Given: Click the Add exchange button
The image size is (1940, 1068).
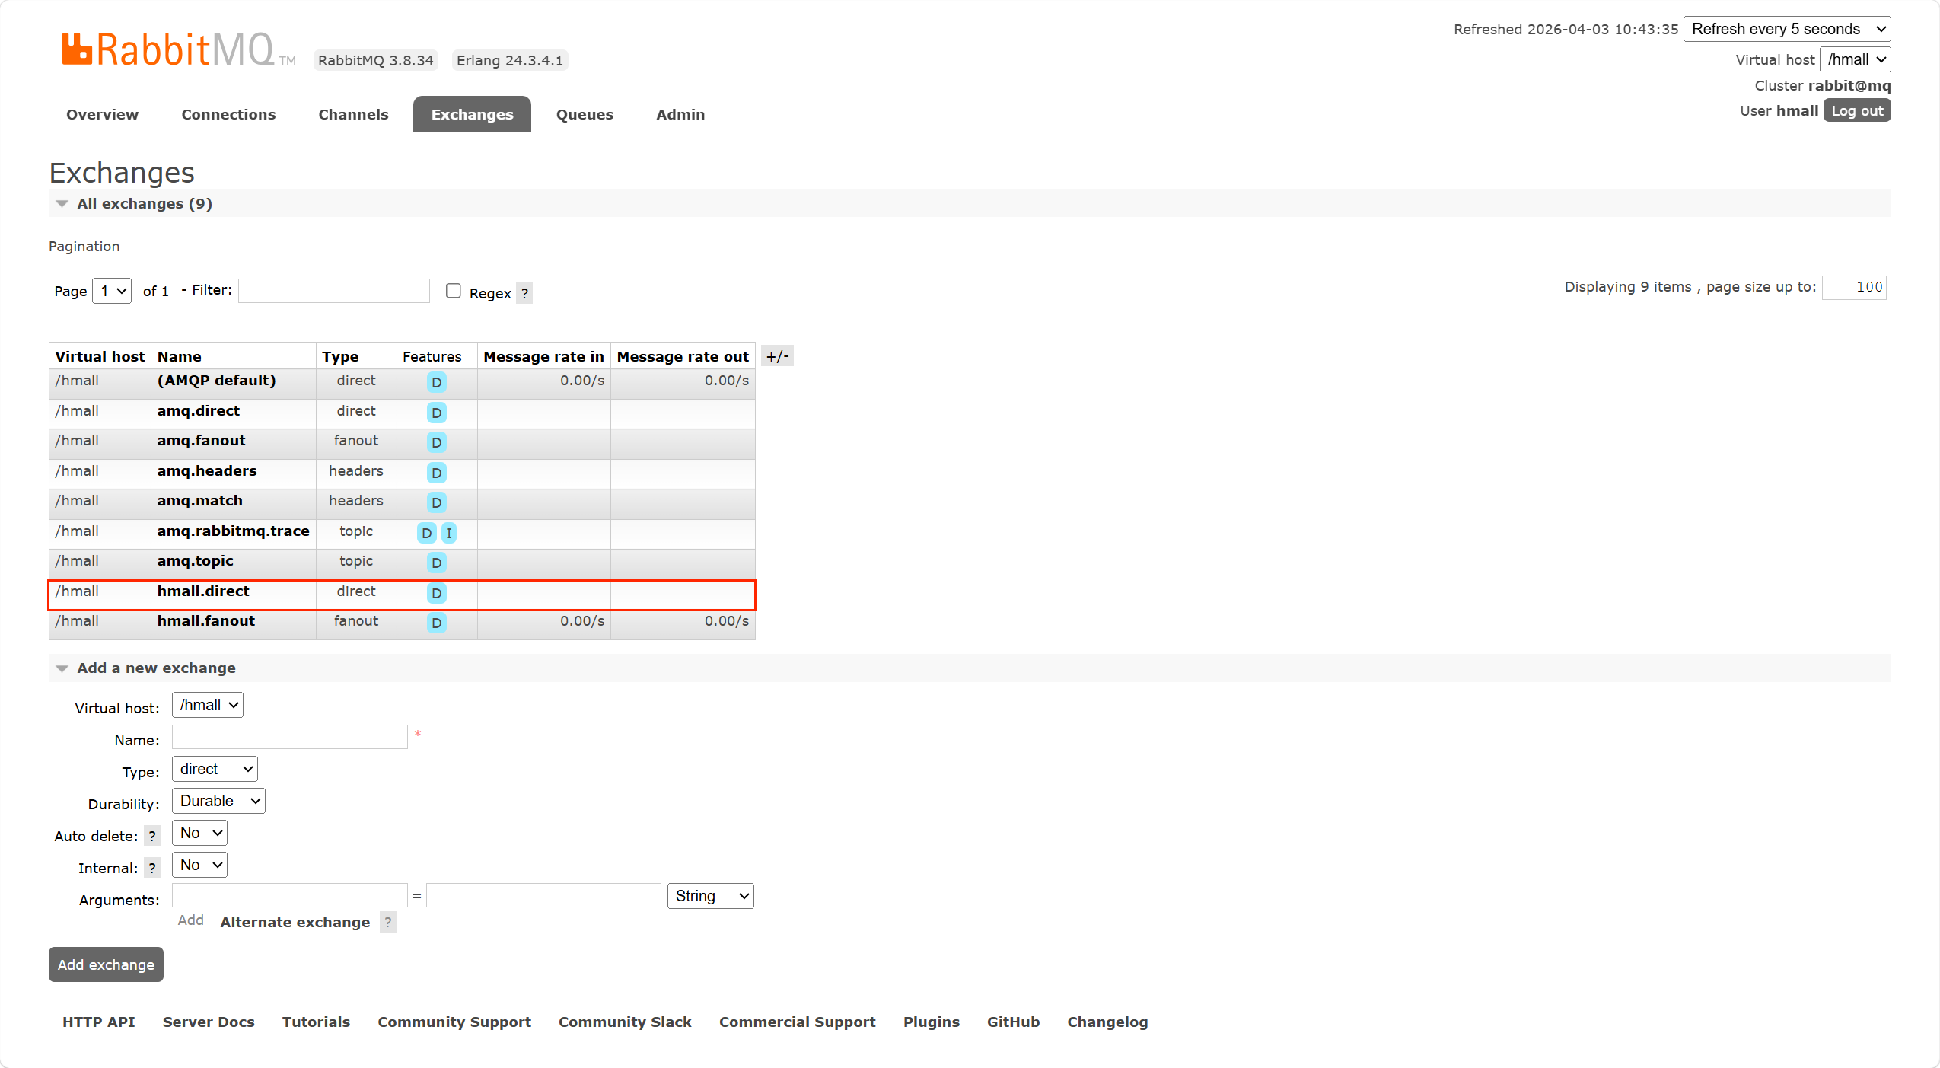Looking at the screenshot, I should (106, 964).
